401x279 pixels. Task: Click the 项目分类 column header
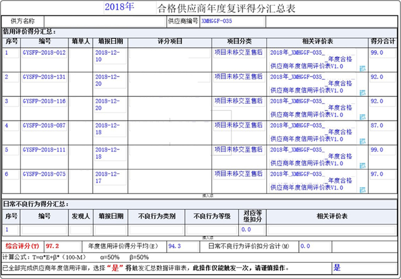click(239, 42)
